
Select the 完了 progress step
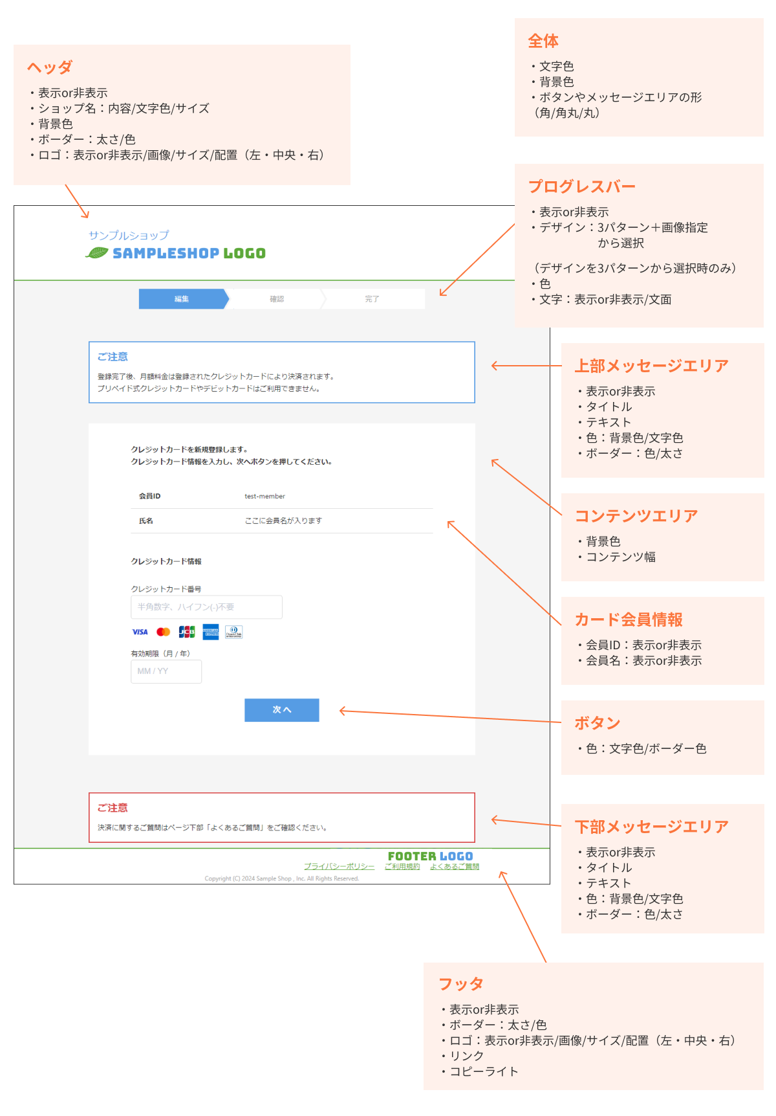pos(373,299)
